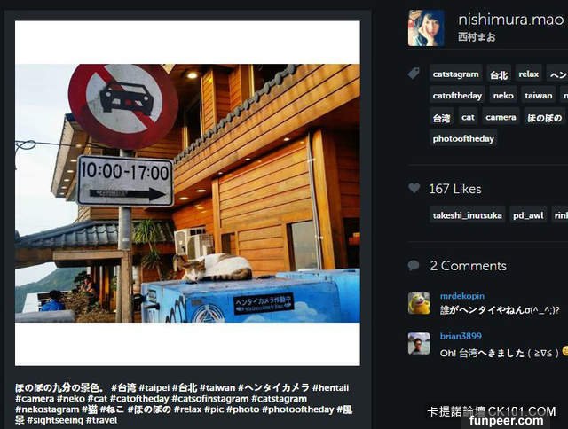Open the nishimura.mao username link

[511, 19]
